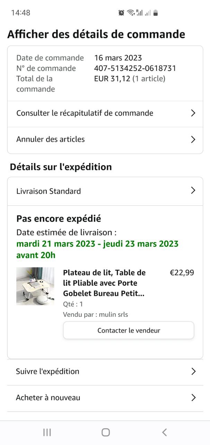Open chevron beside Consulter le récapitulatif
Screen dimensions: 210x445
click(193, 113)
